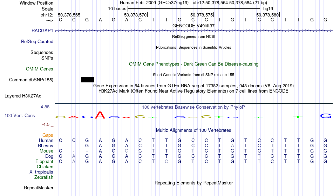Click the chr12: ruler label
The image size is (333, 196).
pos(47,15)
